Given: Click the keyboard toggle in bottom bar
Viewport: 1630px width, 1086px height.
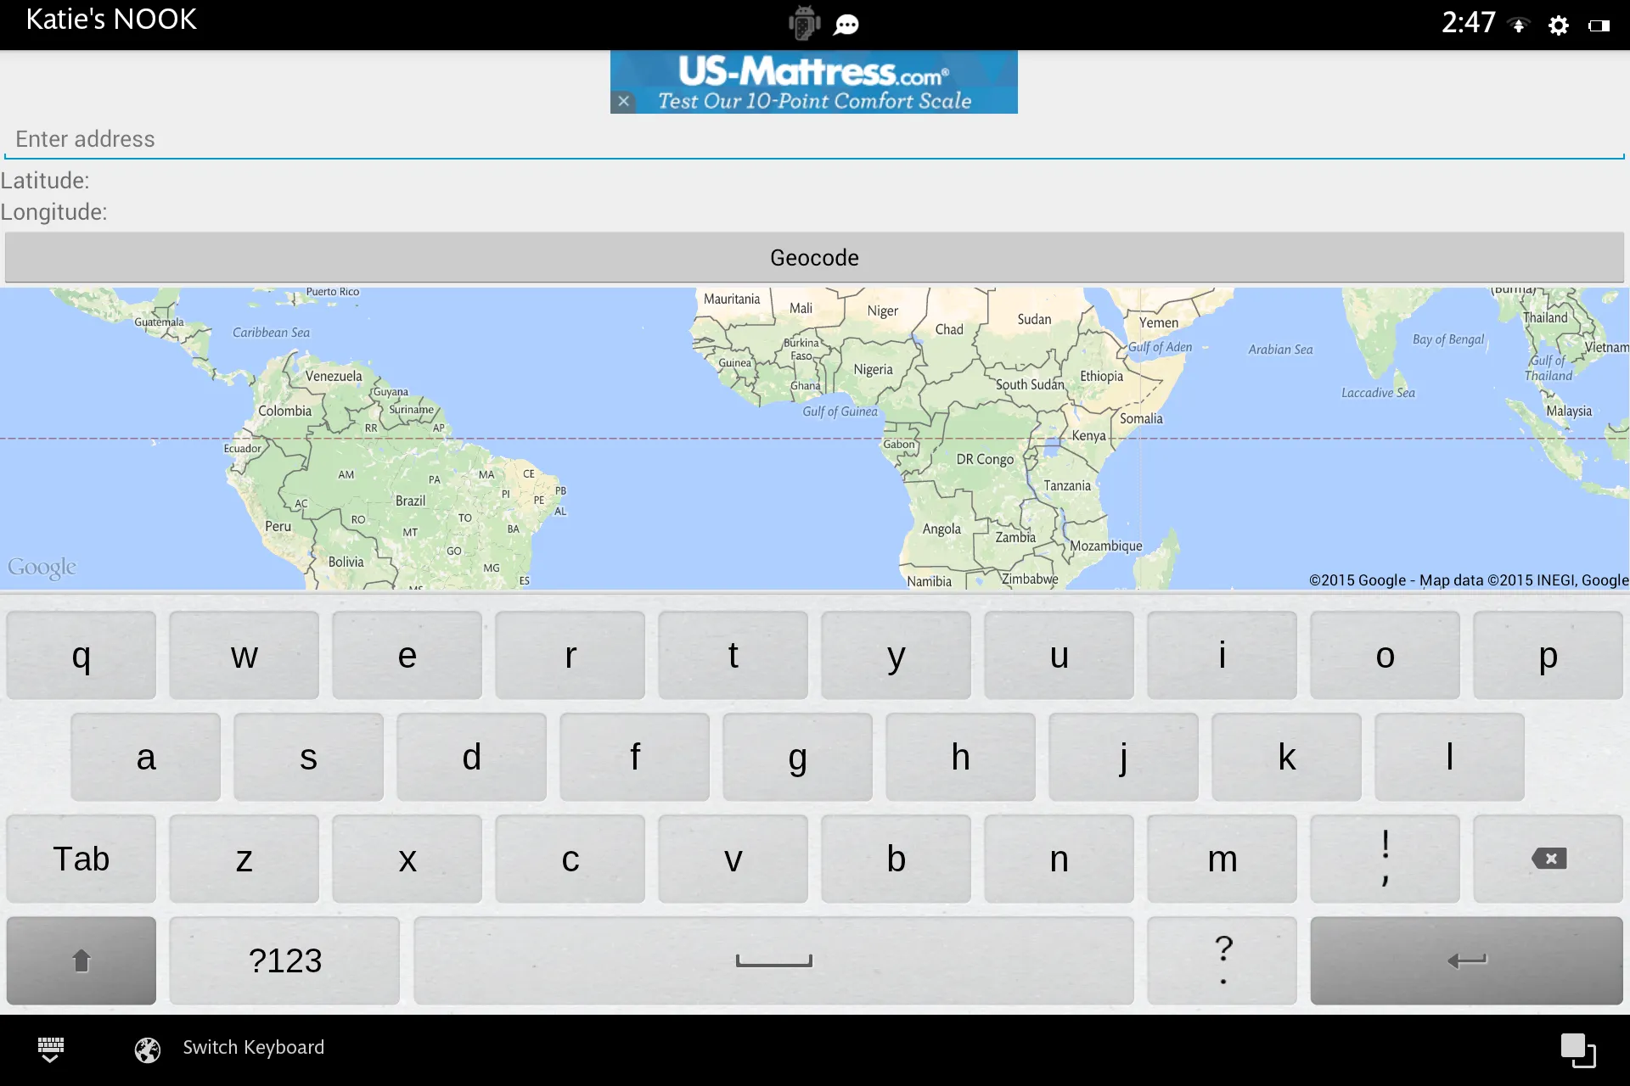Looking at the screenshot, I should pyautogui.click(x=51, y=1047).
